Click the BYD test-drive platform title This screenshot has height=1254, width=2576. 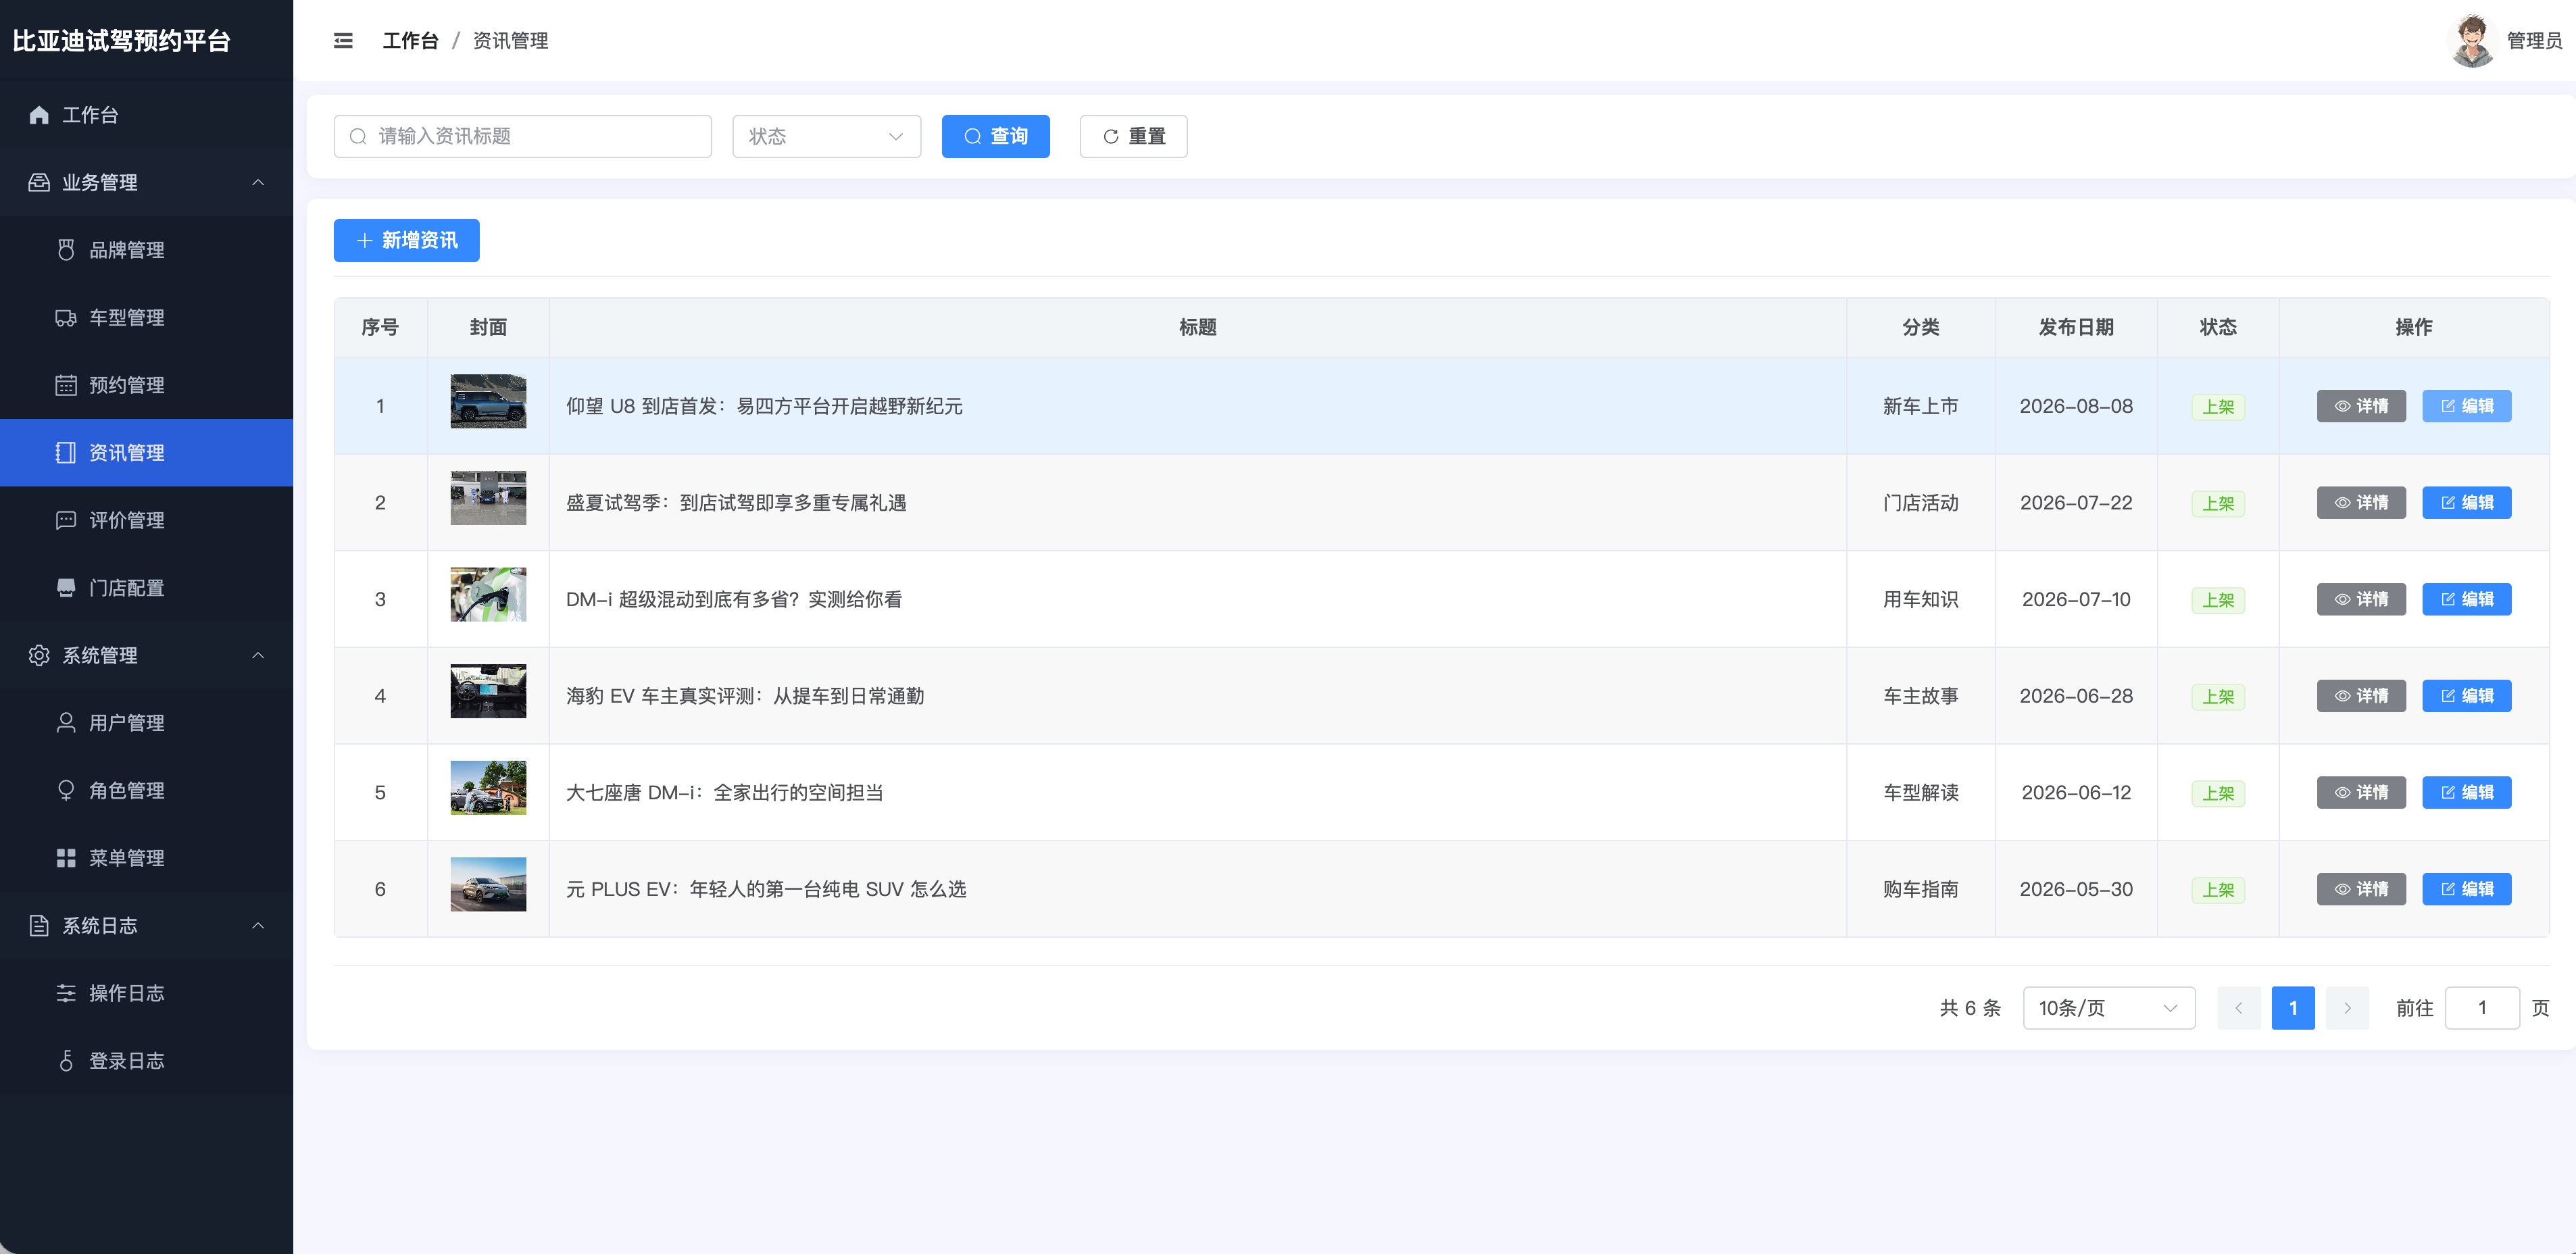tap(122, 41)
